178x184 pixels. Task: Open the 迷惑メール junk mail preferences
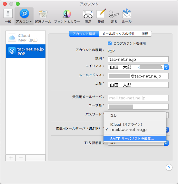click(43, 16)
